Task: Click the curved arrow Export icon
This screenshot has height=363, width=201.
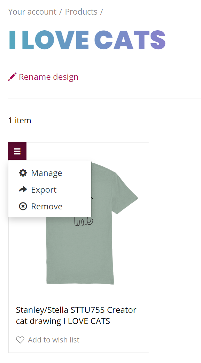Action: pyautogui.click(x=23, y=190)
